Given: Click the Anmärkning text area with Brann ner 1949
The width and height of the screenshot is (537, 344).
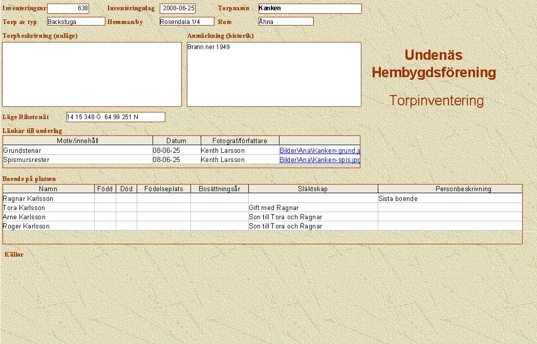Looking at the screenshot, I should [x=274, y=74].
